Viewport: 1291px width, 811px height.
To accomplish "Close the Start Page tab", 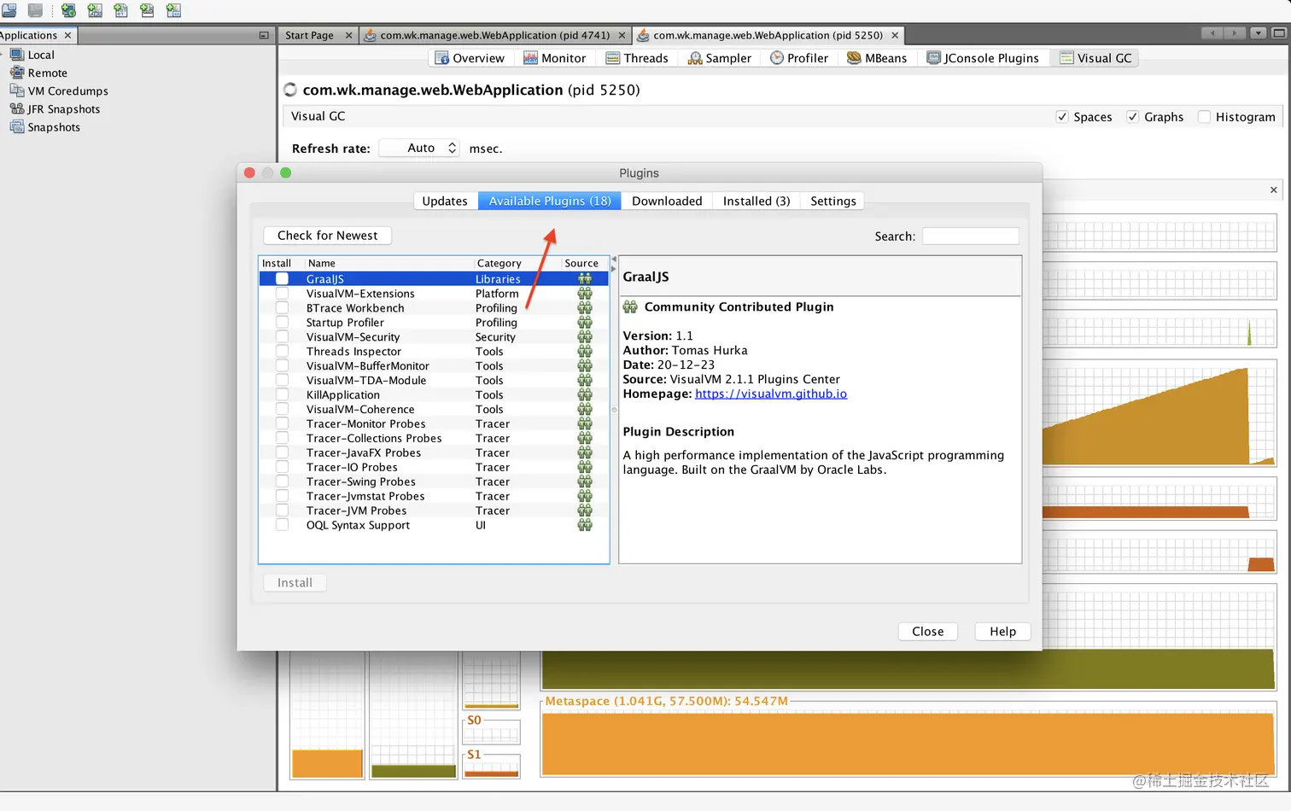I will tap(348, 35).
